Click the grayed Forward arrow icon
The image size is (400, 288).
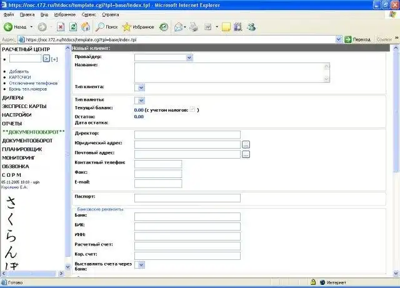pyautogui.click(x=42, y=27)
